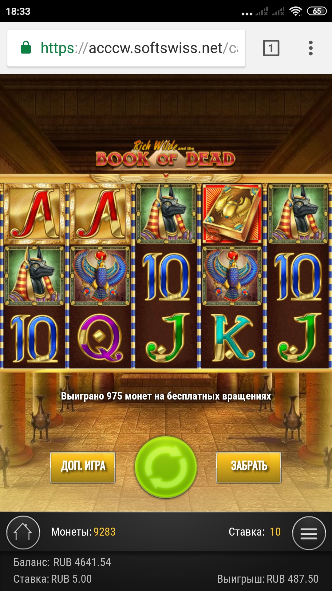
Task: Go to the game home icon
Action: (23, 533)
